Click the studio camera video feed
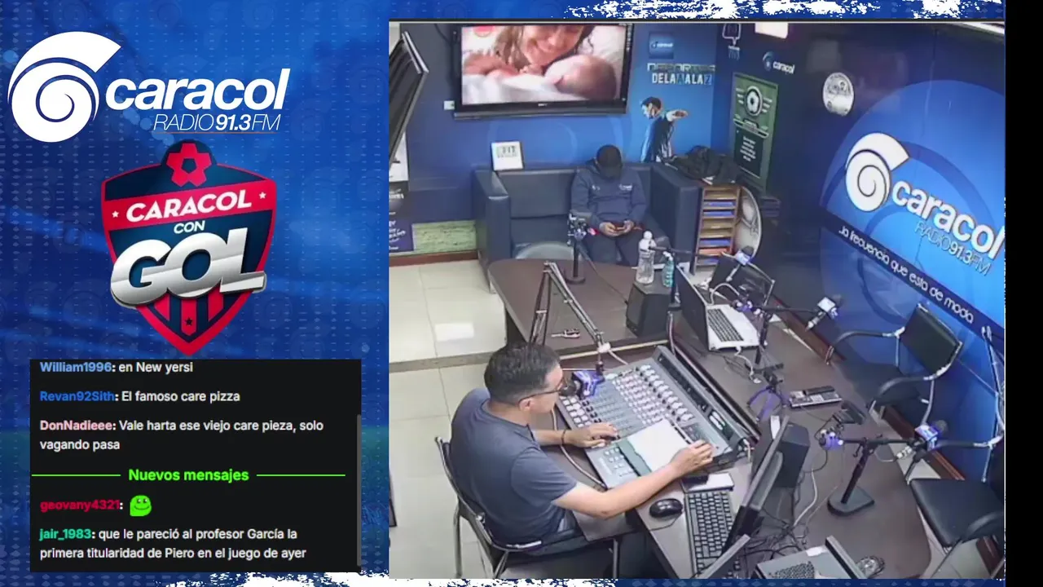 (697, 300)
